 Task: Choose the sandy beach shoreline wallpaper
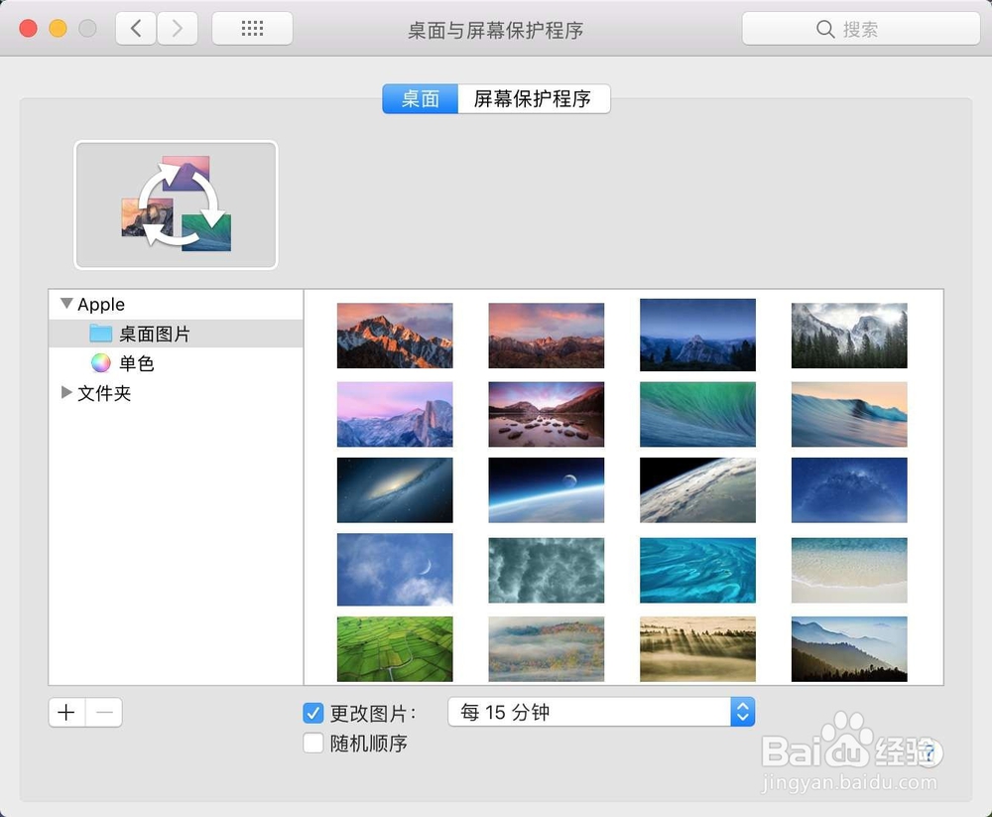(849, 570)
